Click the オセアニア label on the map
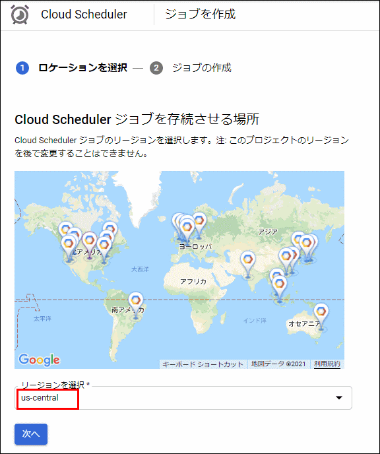The width and height of the screenshot is (380, 454). [304, 324]
